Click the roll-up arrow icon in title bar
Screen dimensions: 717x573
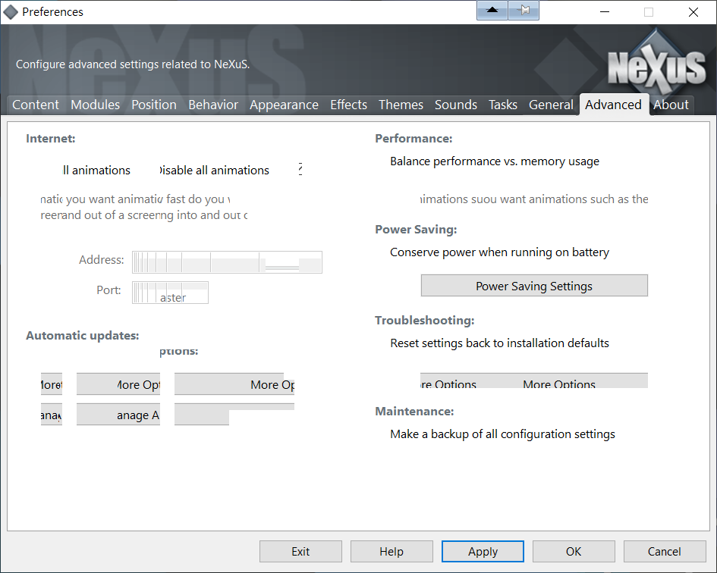(492, 11)
